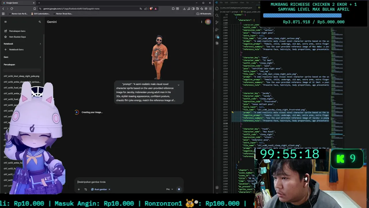Go back in the browser
This screenshot has height=208, width=369.
pyautogui.click(x=3, y=9)
